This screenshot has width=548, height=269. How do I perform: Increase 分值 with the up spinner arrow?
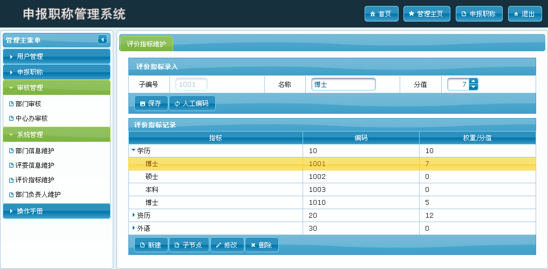[473, 81]
